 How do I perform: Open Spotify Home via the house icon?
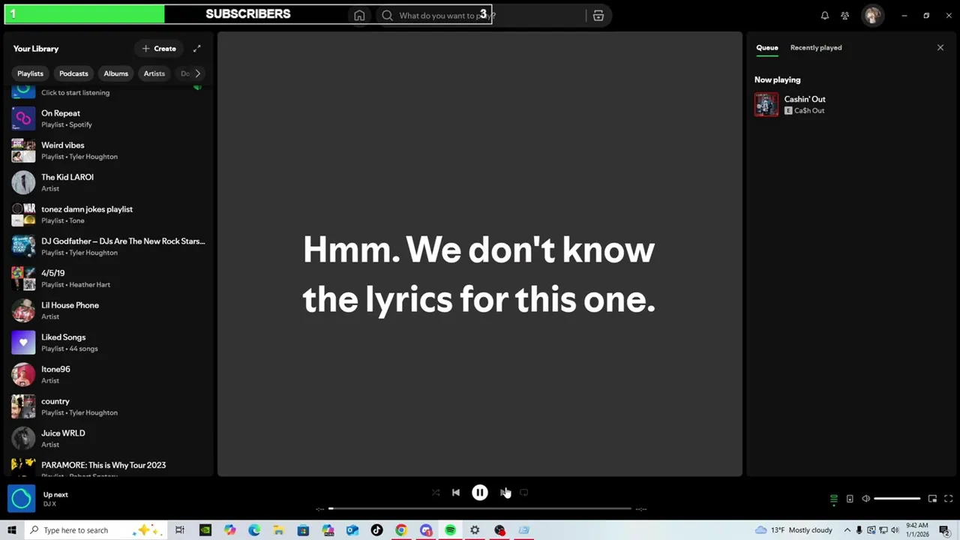(x=359, y=15)
